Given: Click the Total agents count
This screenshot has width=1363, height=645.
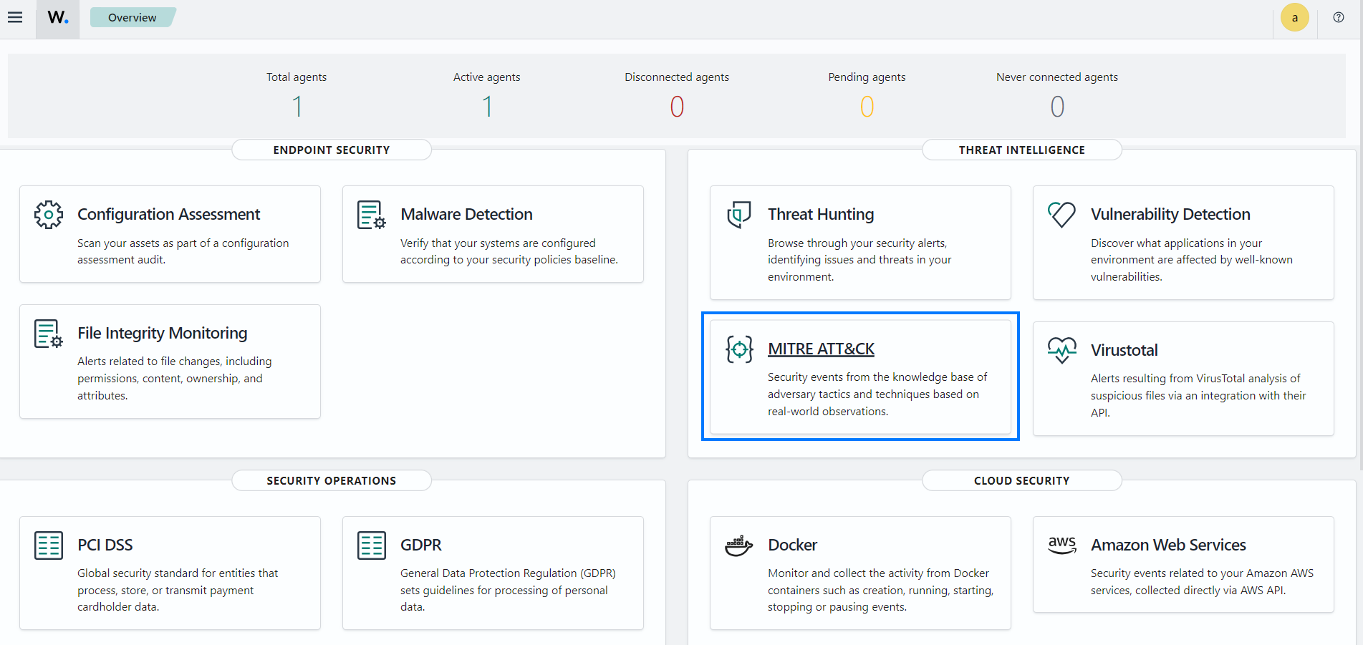Looking at the screenshot, I should [297, 107].
